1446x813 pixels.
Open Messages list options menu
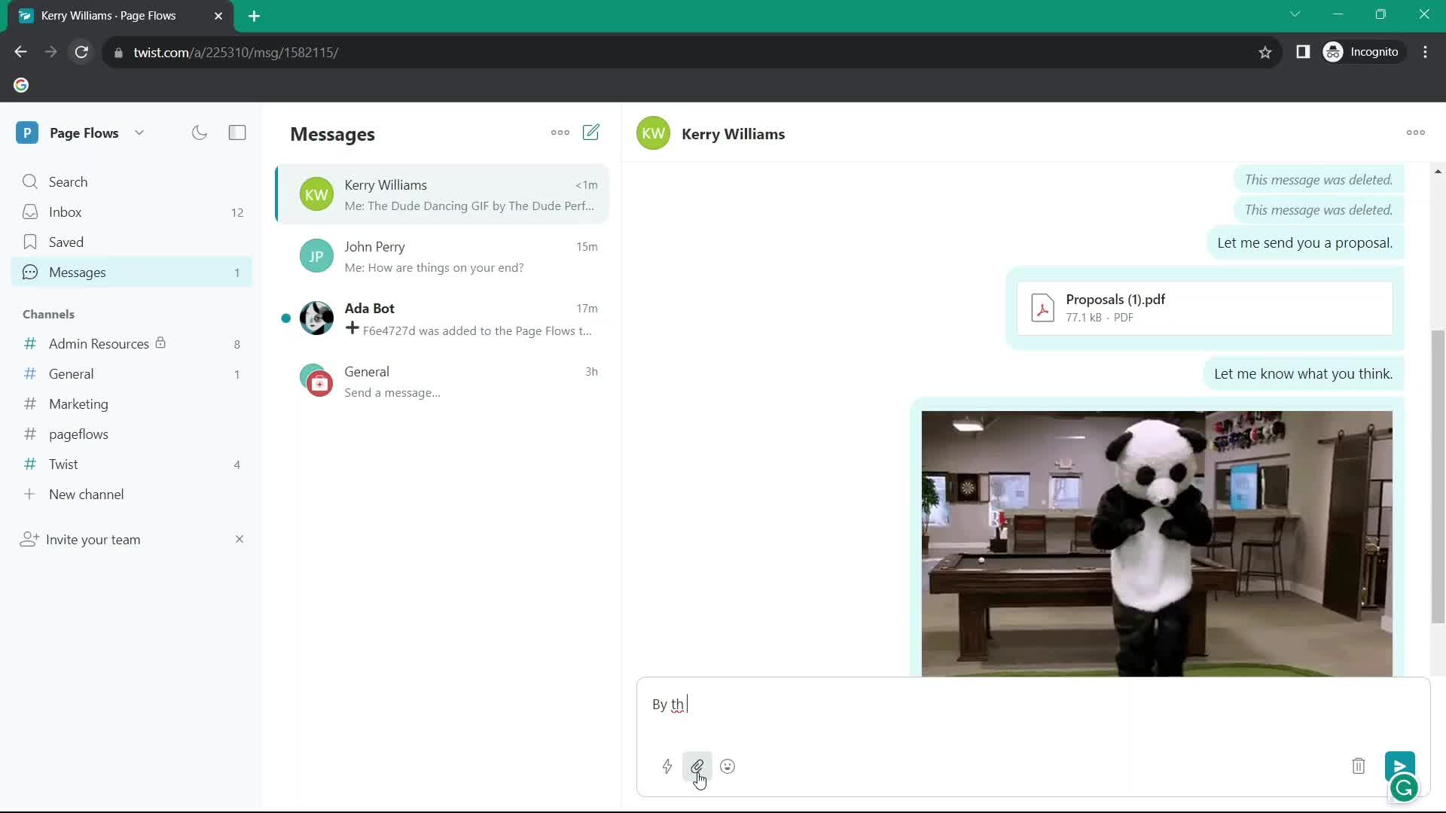pyautogui.click(x=560, y=132)
